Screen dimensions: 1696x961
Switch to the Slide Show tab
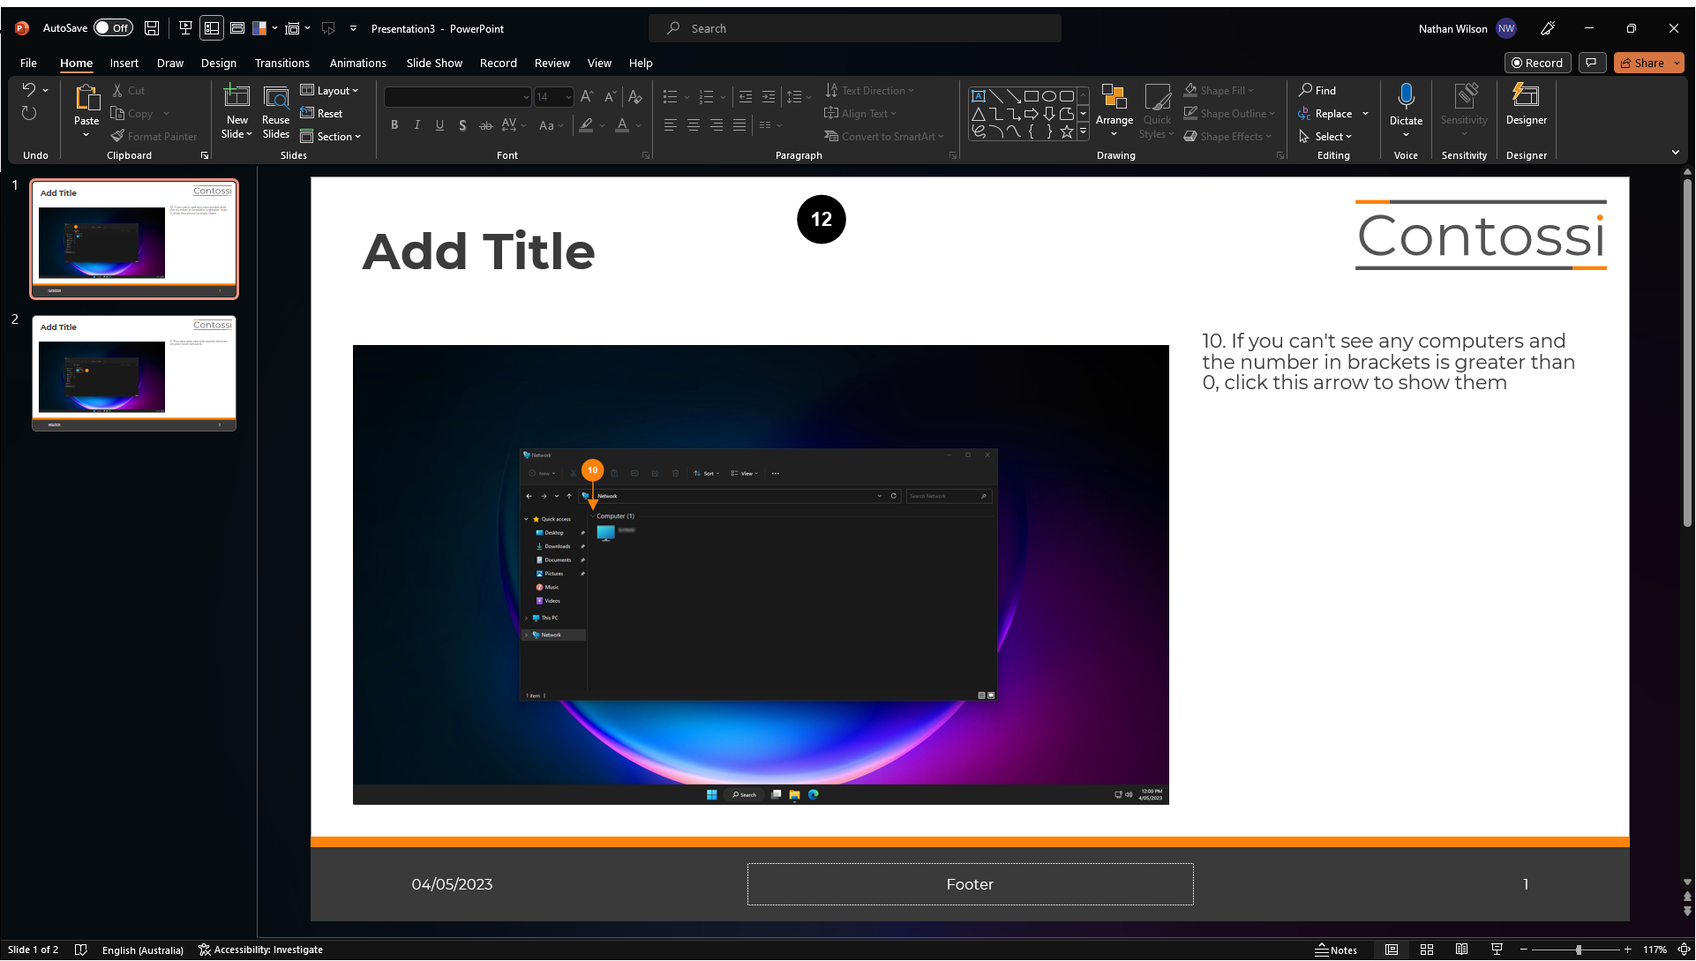pos(434,64)
